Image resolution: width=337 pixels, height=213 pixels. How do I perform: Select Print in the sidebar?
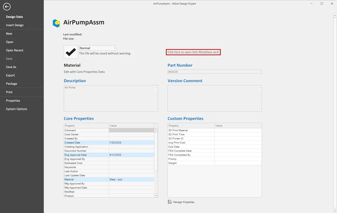pyautogui.click(x=9, y=92)
